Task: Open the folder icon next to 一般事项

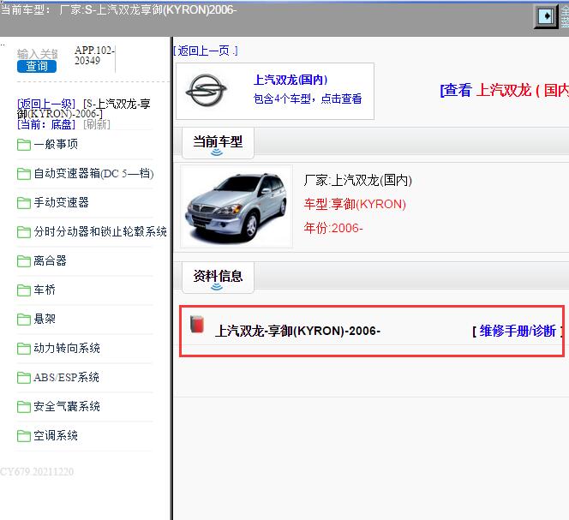Action: click(x=24, y=145)
